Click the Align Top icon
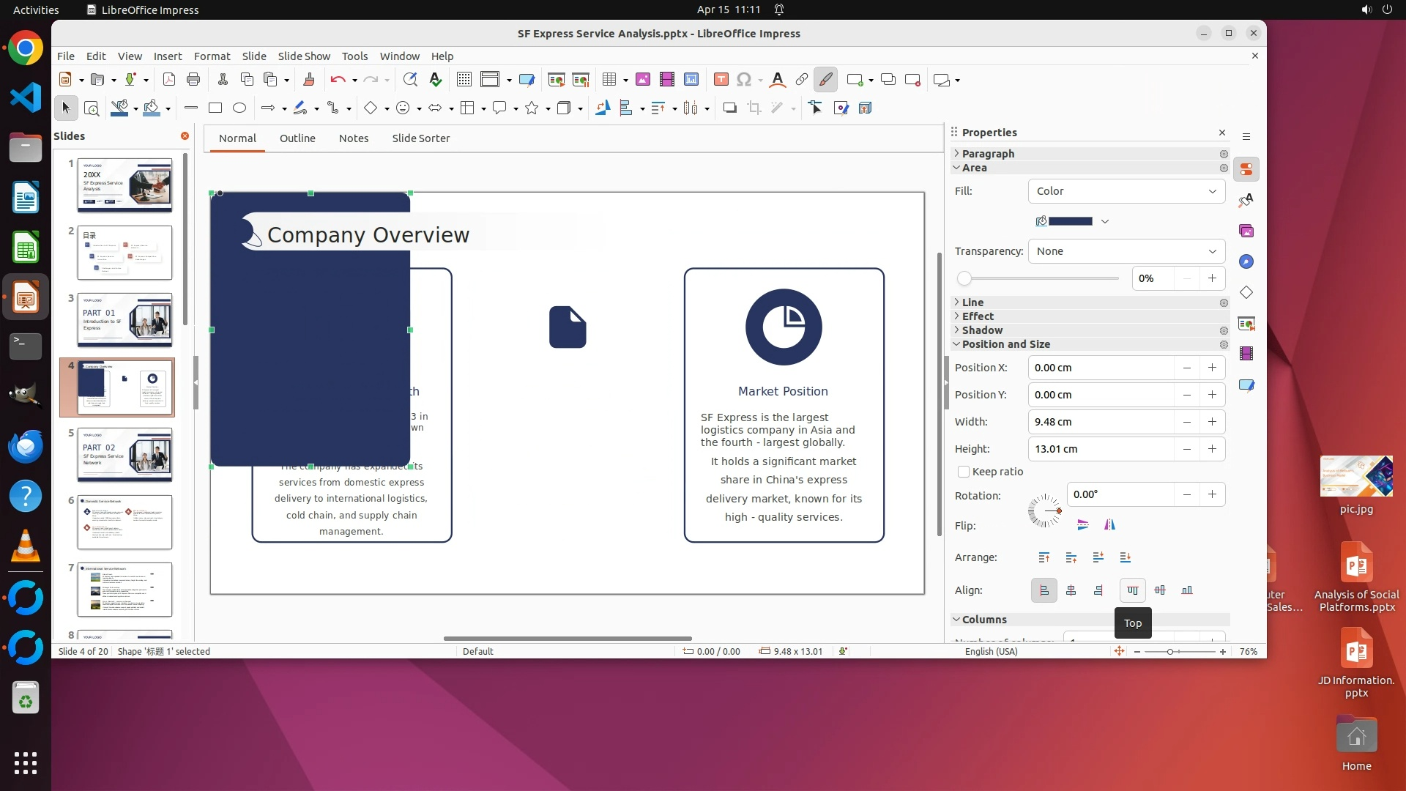This screenshot has height=791, width=1406. (1133, 590)
